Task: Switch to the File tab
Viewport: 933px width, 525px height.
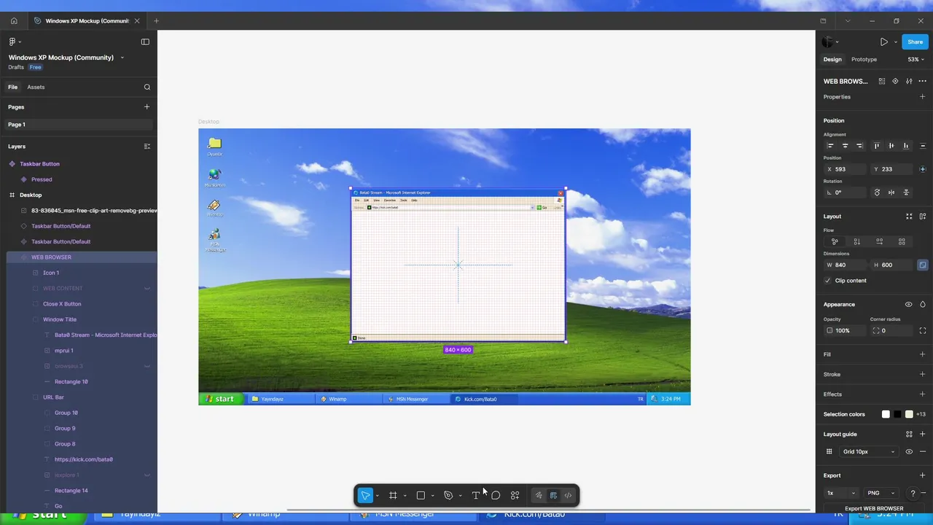Action: (12, 87)
